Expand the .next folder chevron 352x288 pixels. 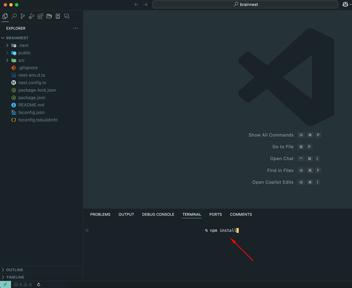pos(7,45)
